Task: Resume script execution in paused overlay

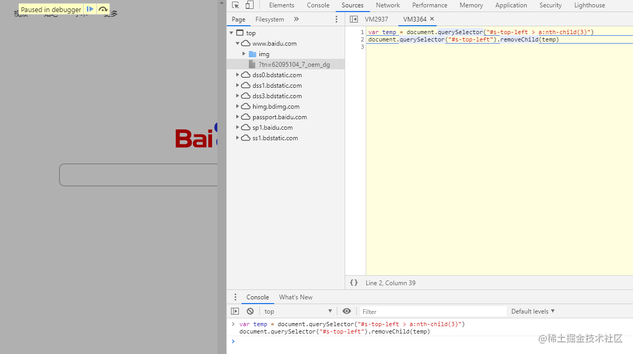Action: 90,9
